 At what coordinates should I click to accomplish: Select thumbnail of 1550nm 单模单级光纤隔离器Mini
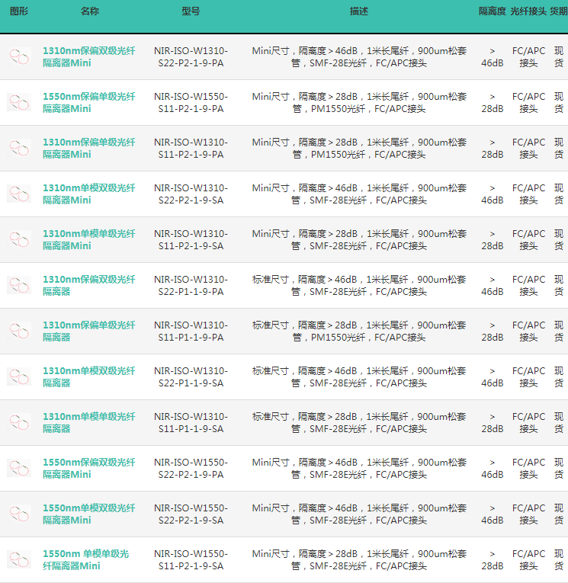(x=18, y=560)
